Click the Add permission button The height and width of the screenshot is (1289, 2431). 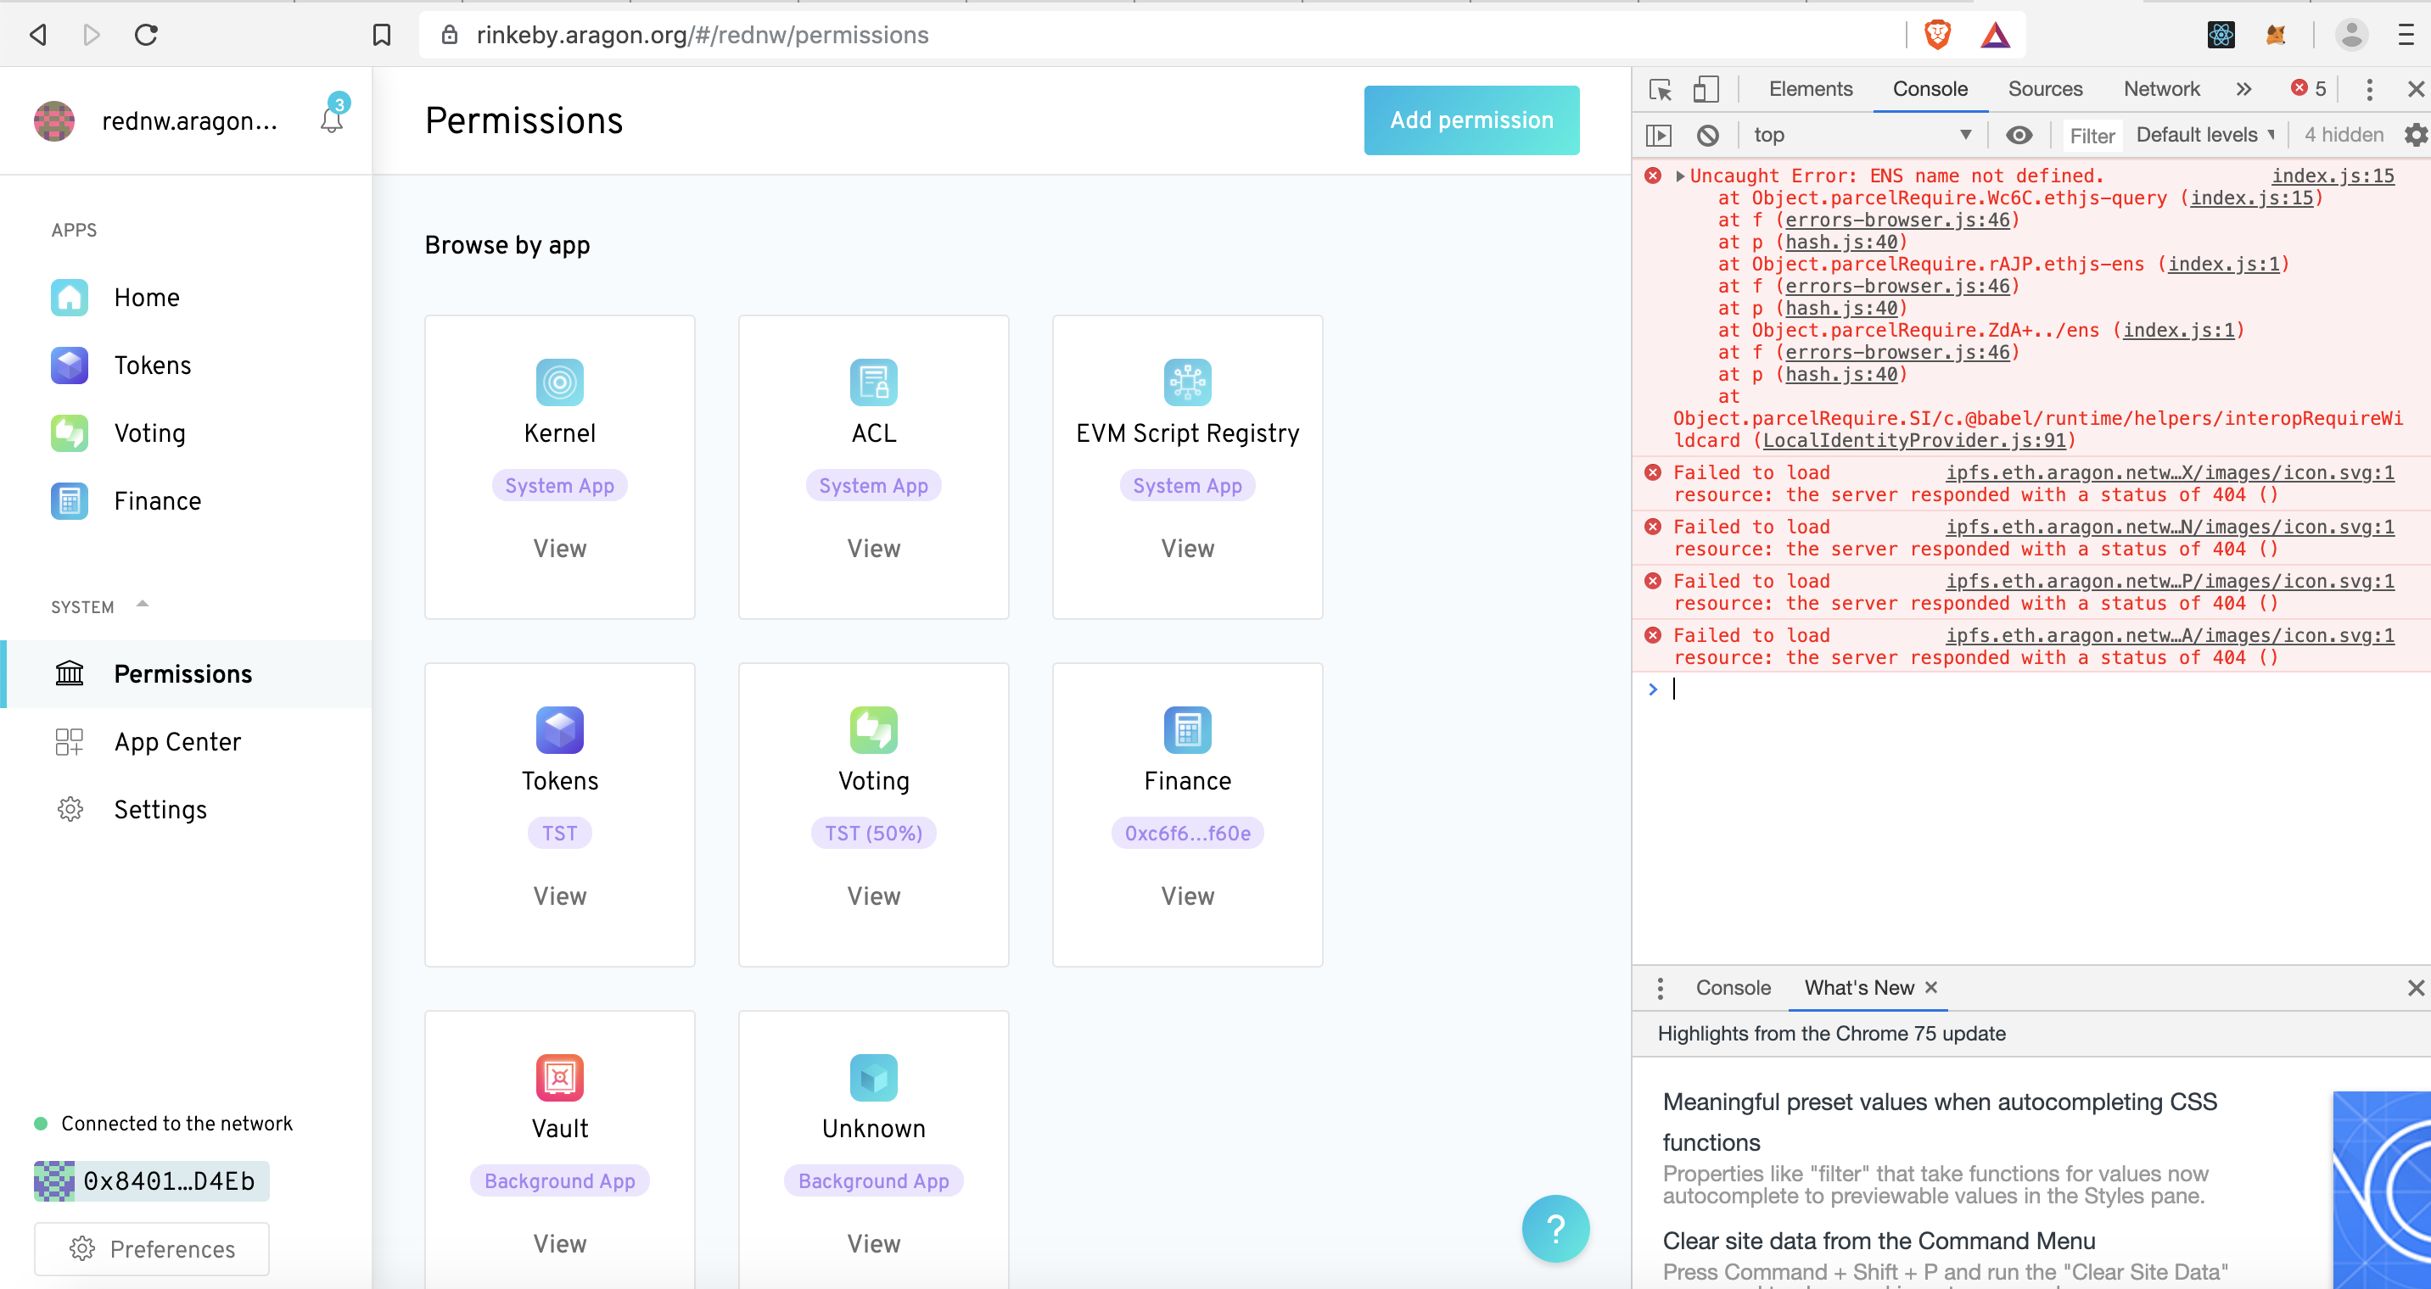pos(1470,120)
